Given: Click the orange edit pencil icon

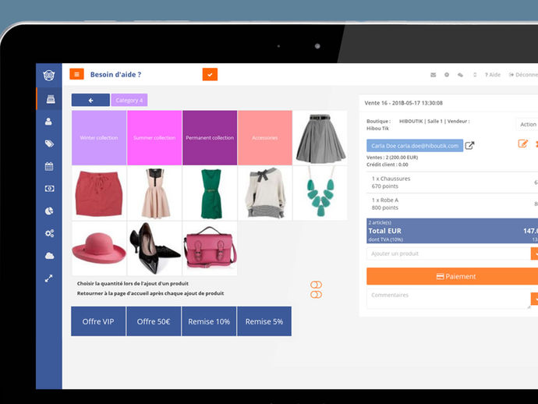Looking at the screenshot, I should (x=523, y=144).
